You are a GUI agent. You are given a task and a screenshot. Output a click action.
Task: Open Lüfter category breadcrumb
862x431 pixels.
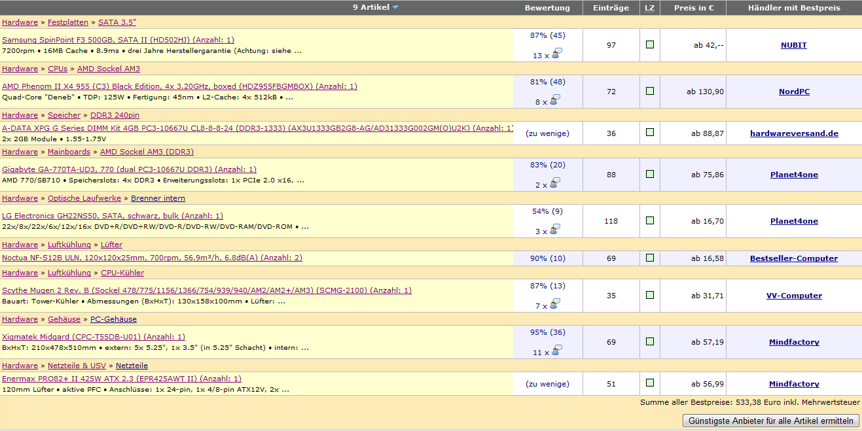[x=111, y=245]
